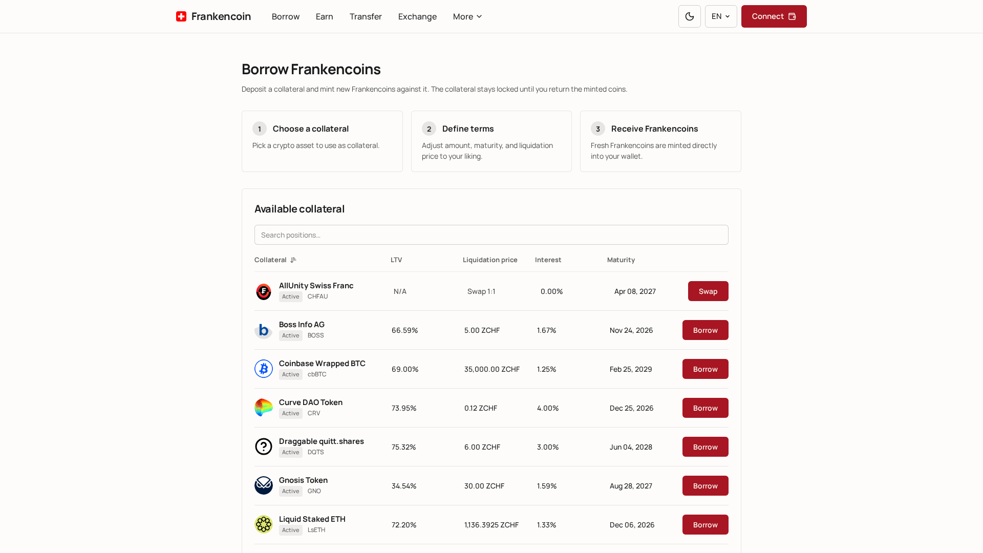Expand the More menu
983x553 pixels.
point(467,16)
